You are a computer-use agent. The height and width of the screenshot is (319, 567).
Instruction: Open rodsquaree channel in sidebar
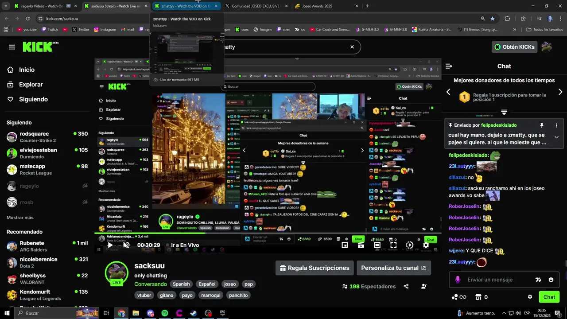pyautogui.click(x=47, y=137)
